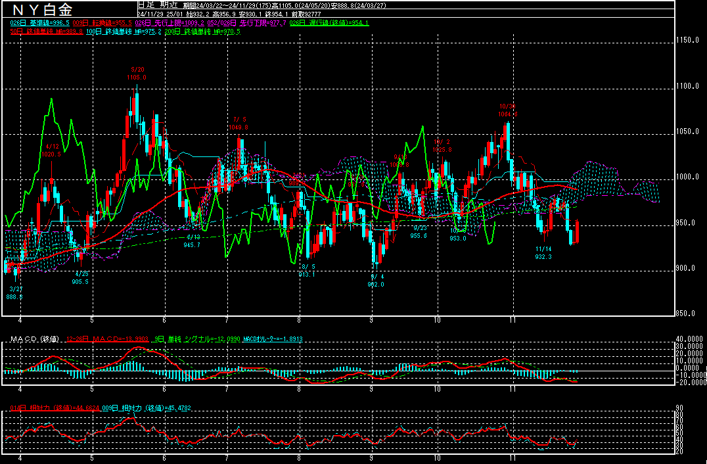Select the 009日 転換線=955.5 legend entry
707x464 pixels.
[101, 22]
